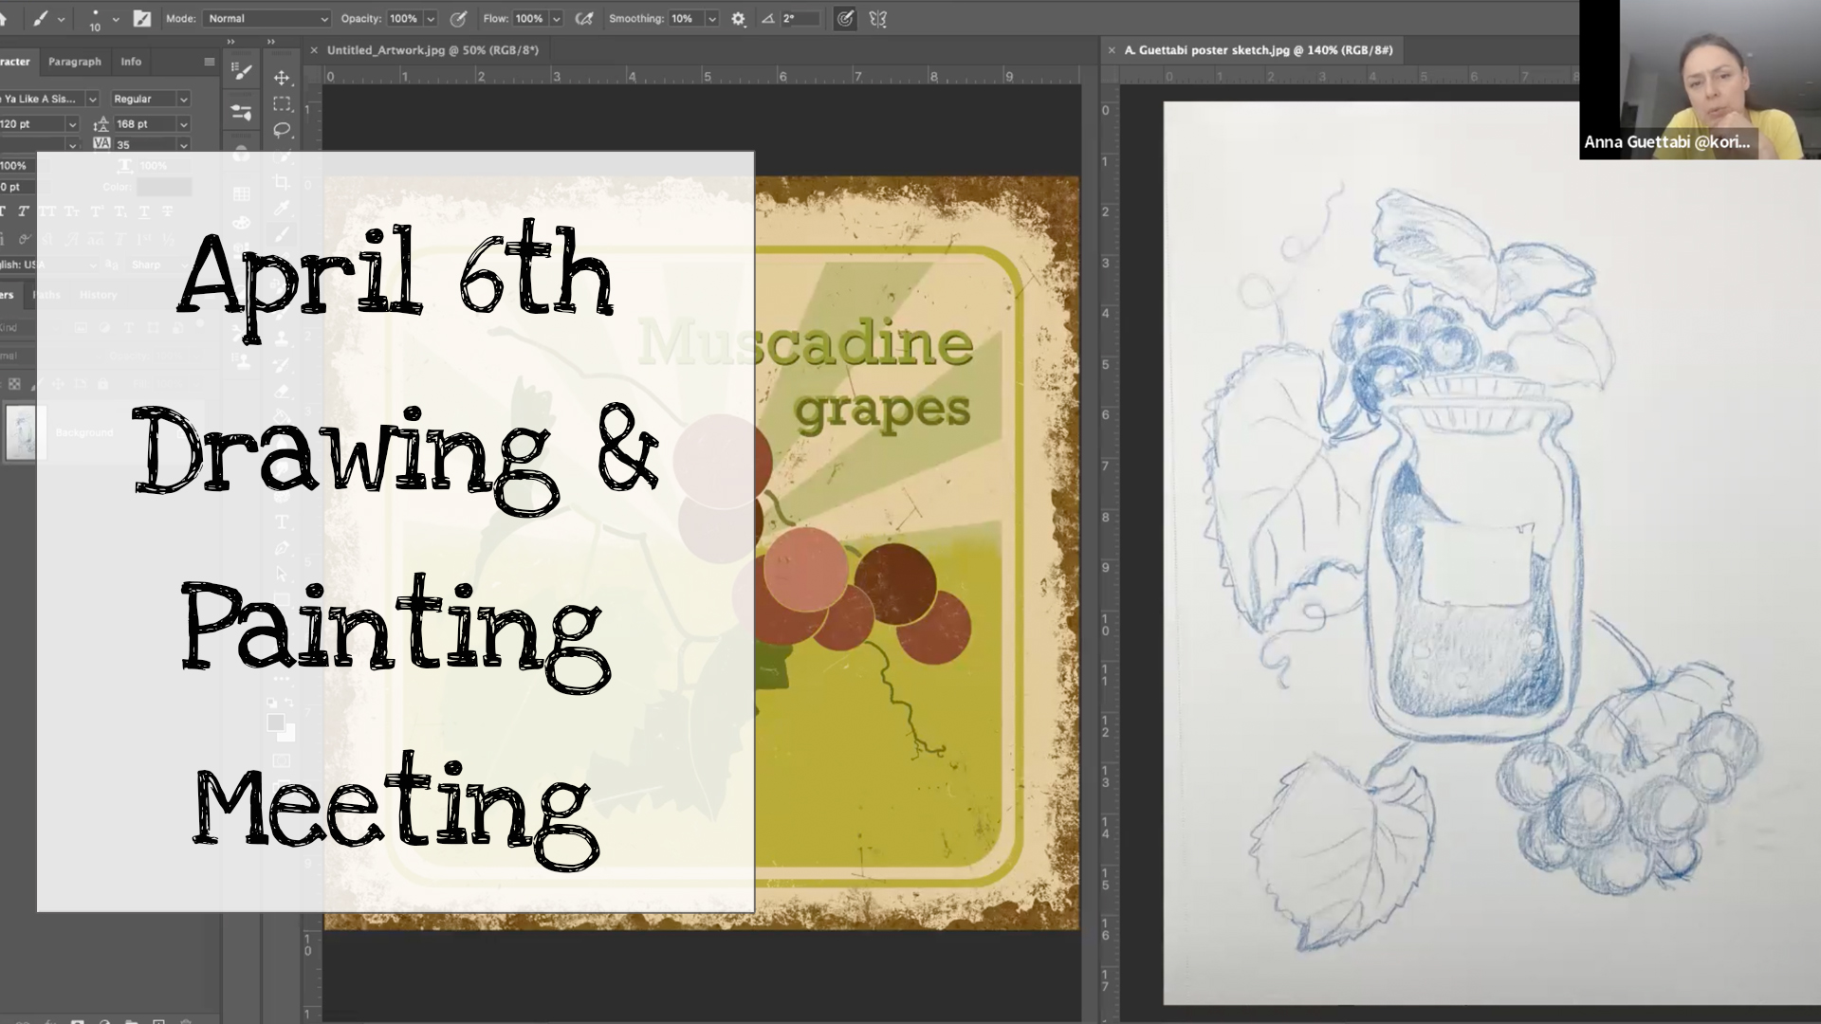This screenshot has width=1821, height=1024.
Task: Open the symmetry butterfly options
Action: click(878, 18)
